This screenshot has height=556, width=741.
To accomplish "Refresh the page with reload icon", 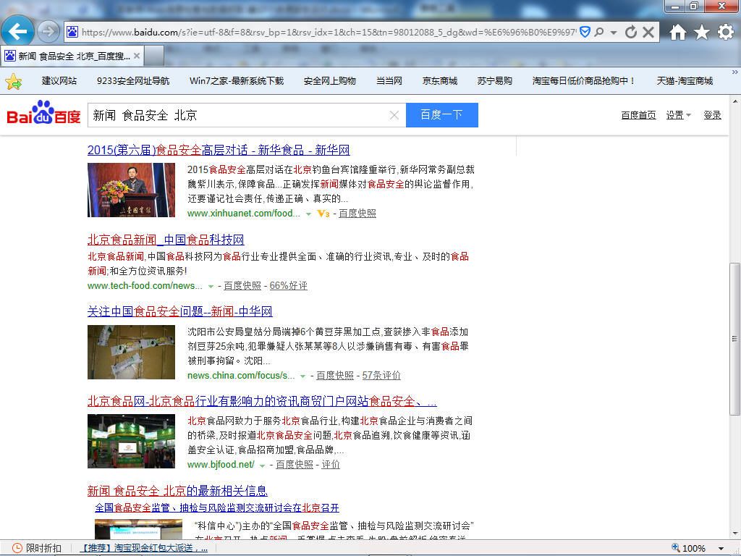I will [x=631, y=32].
